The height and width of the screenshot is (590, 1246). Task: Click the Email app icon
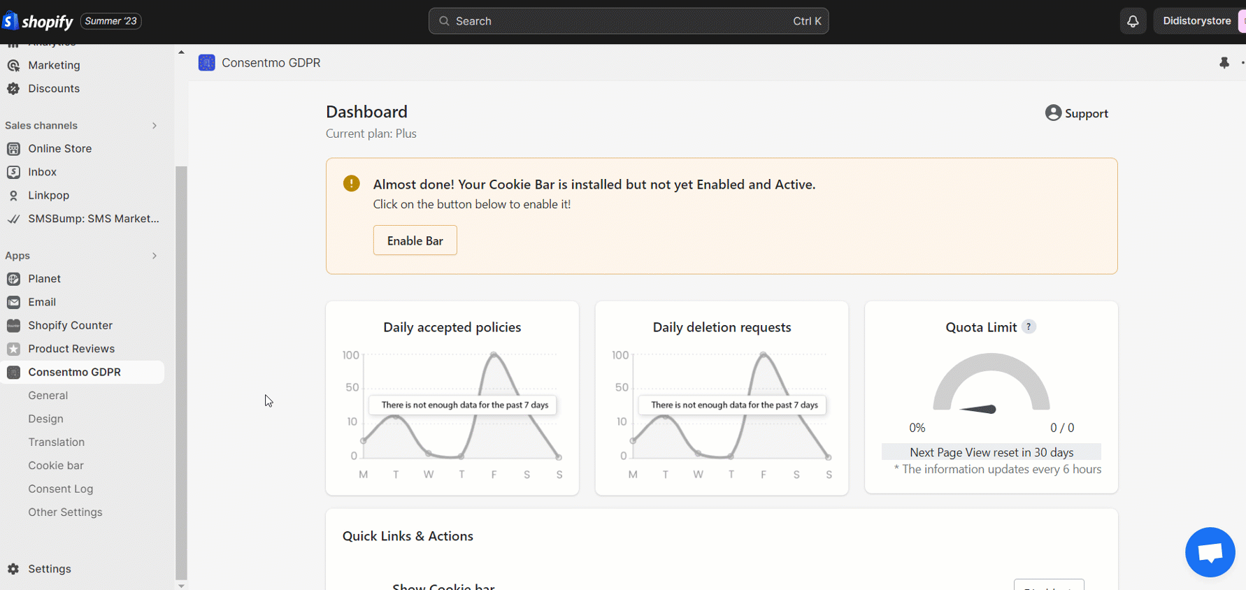pyautogui.click(x=13, y=302)
